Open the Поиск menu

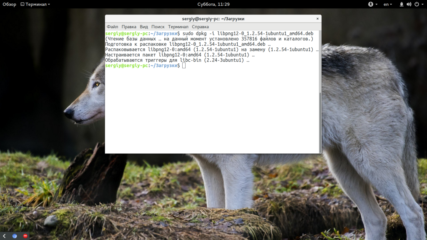[x=158, y=27]
